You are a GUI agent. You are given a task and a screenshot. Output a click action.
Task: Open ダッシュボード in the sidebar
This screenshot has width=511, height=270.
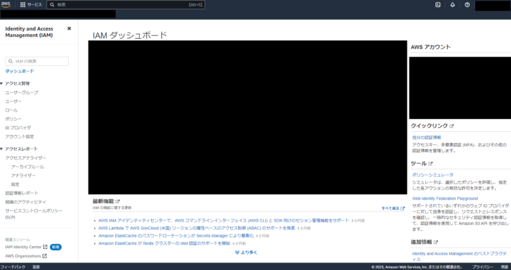coord(20,71)
